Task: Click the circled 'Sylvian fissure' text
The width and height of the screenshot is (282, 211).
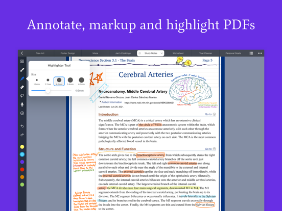Action: pyautogui.click(x=205, y=205)
